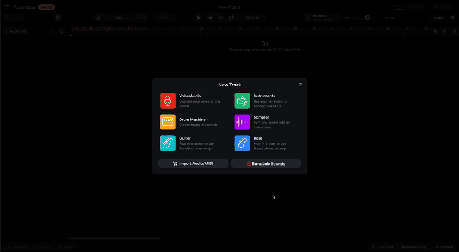Choose the Voice/Audio microphone track icon

[x=168, y=101]
